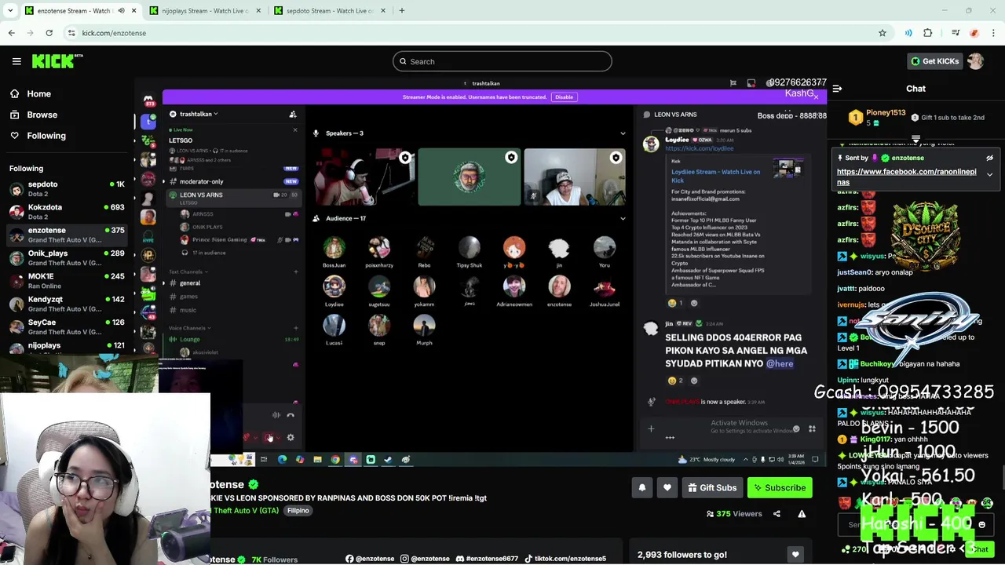Open Kokzdota channel in Following list
Image resolution: width=1005 pixels, height=565 pixels.
[x=67, y=212]
